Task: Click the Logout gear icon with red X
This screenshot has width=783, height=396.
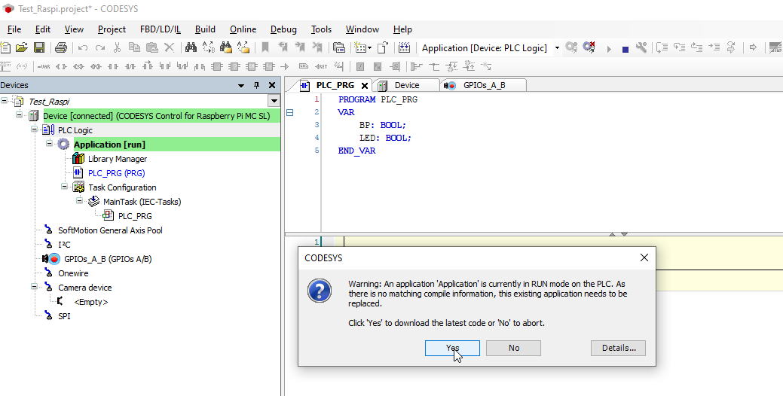Action: [x=589, y=47]
